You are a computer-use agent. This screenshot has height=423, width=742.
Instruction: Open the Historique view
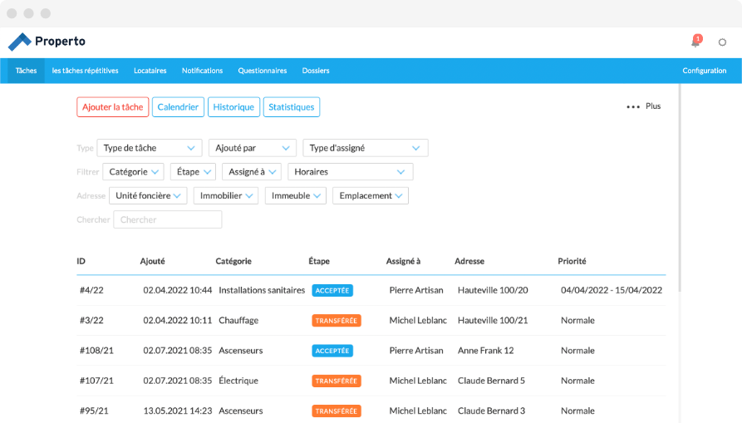click(233, 107)
